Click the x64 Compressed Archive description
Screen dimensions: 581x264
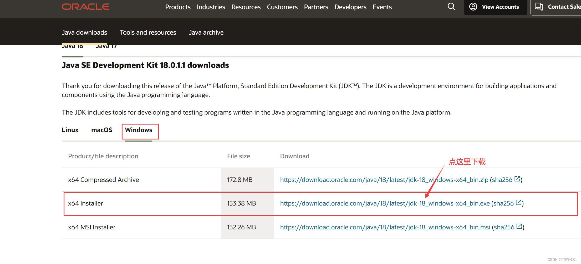tap(104, 180)
